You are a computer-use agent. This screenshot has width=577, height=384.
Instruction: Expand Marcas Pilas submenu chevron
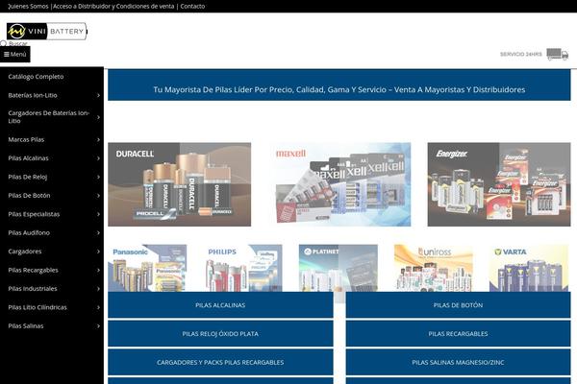click(x=98, y=139)
